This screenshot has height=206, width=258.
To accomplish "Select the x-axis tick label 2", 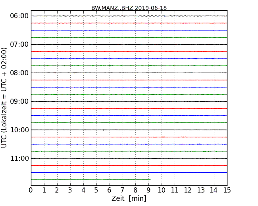I will pyautogui.click(x=57, y=190).
